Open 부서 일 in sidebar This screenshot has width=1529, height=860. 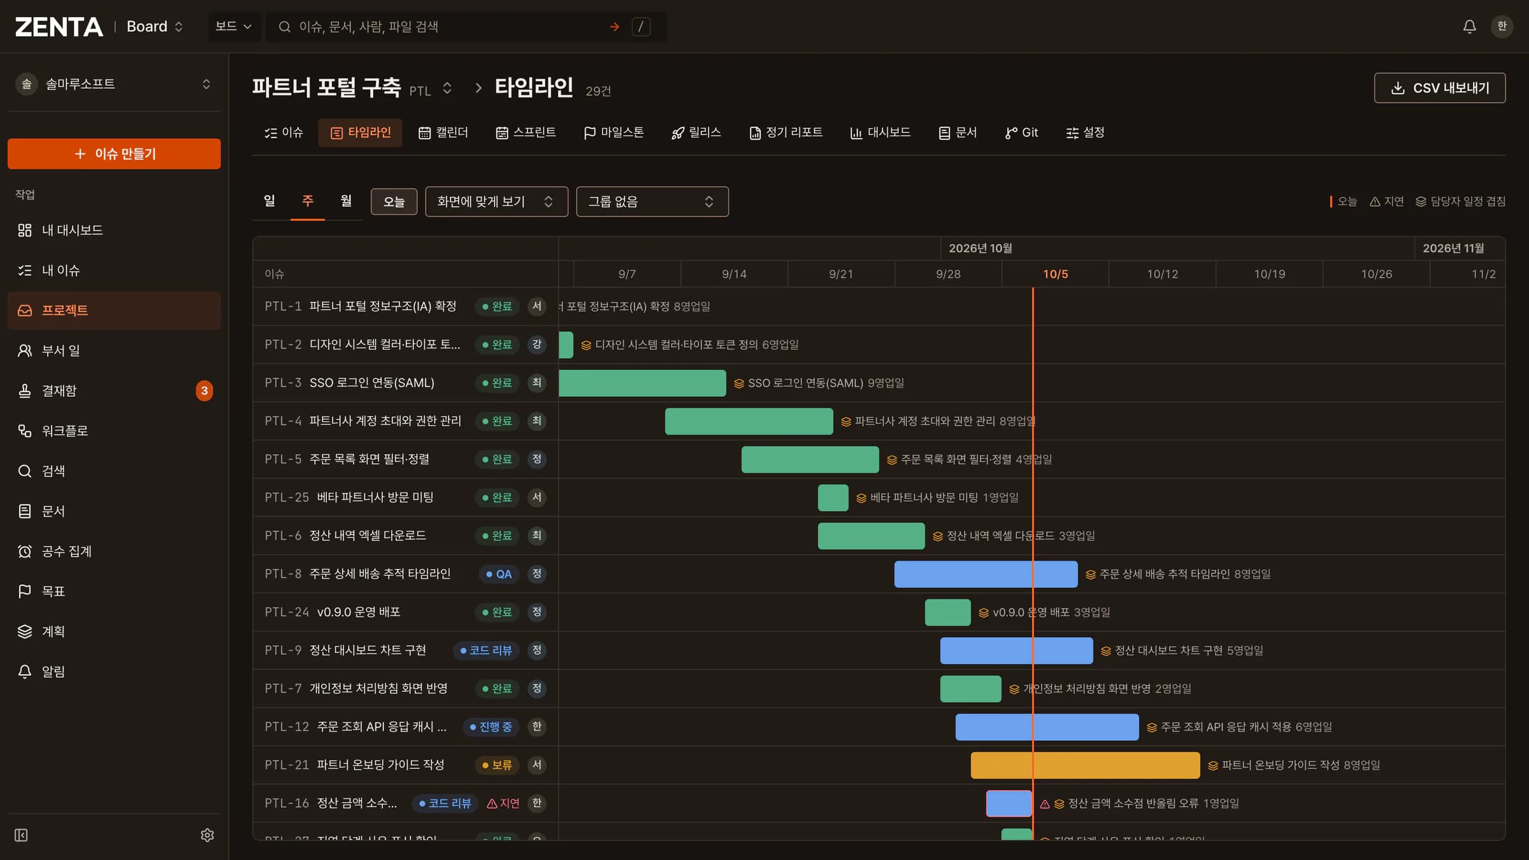pos(114,350)
